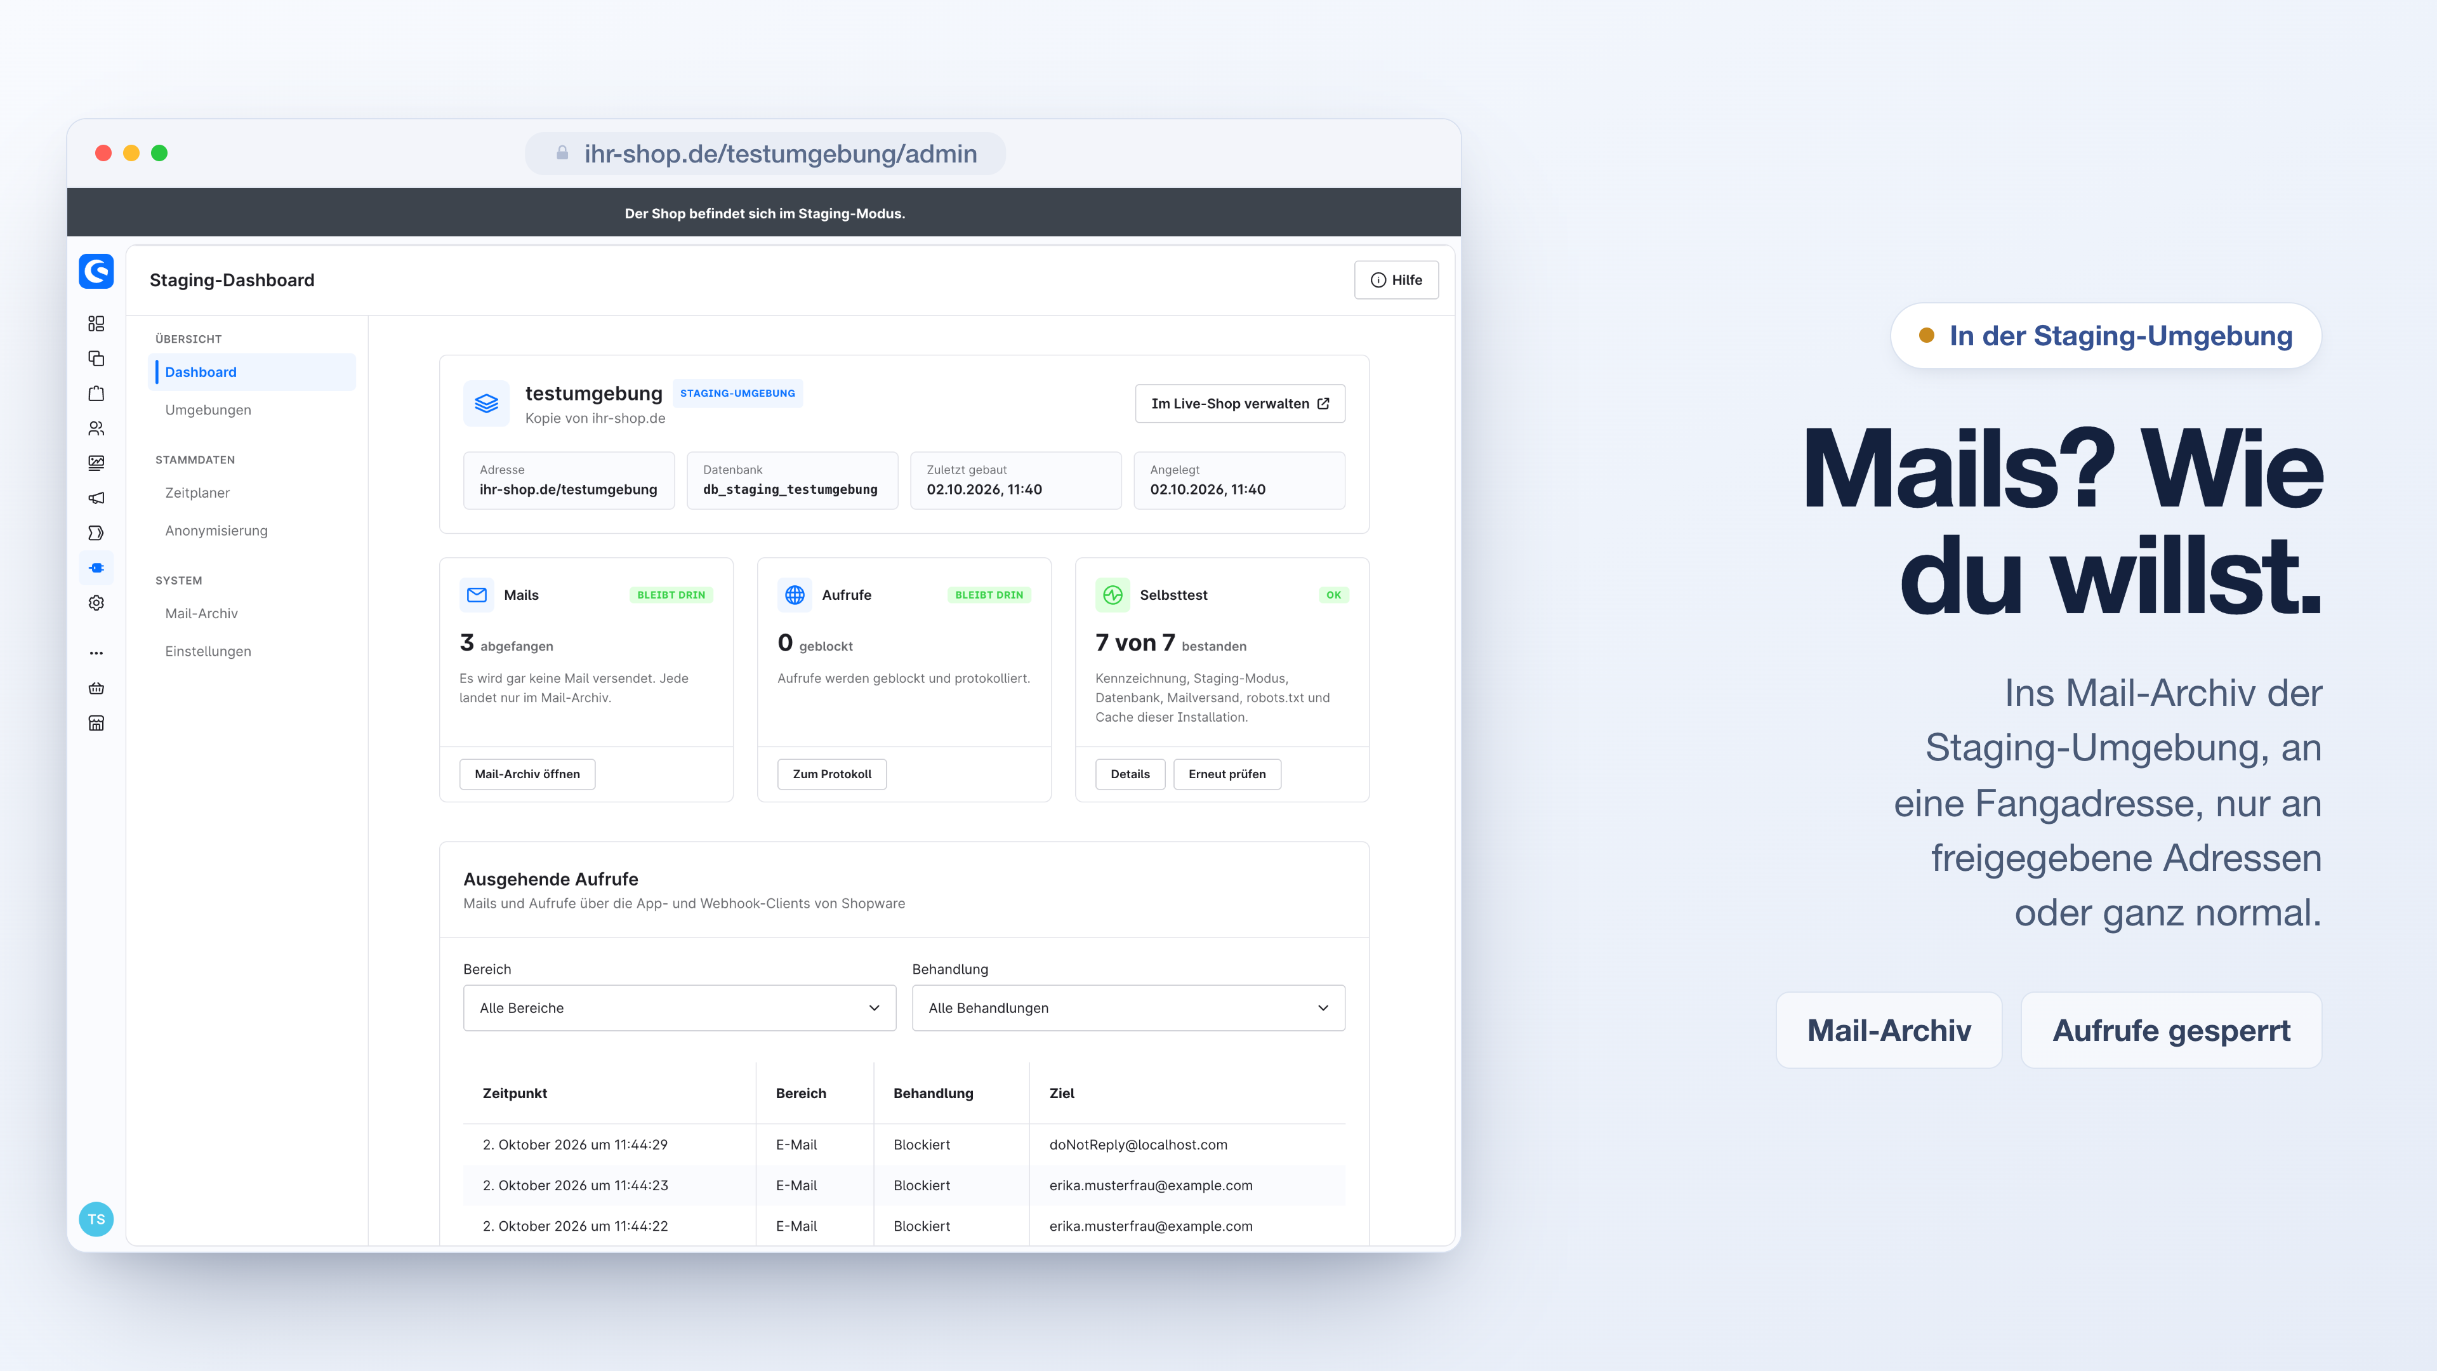Open the shopping basket sidebar icon

point(96,688)
